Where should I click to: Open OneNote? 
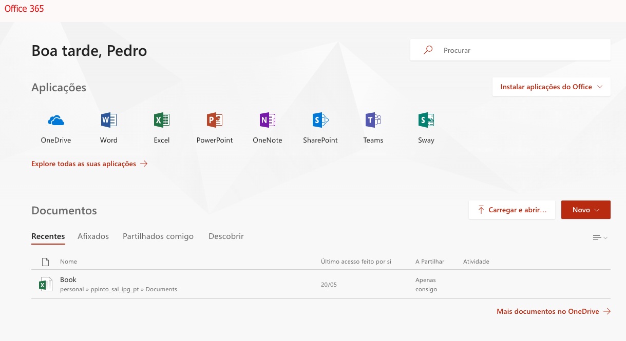(x=267, y=127)
